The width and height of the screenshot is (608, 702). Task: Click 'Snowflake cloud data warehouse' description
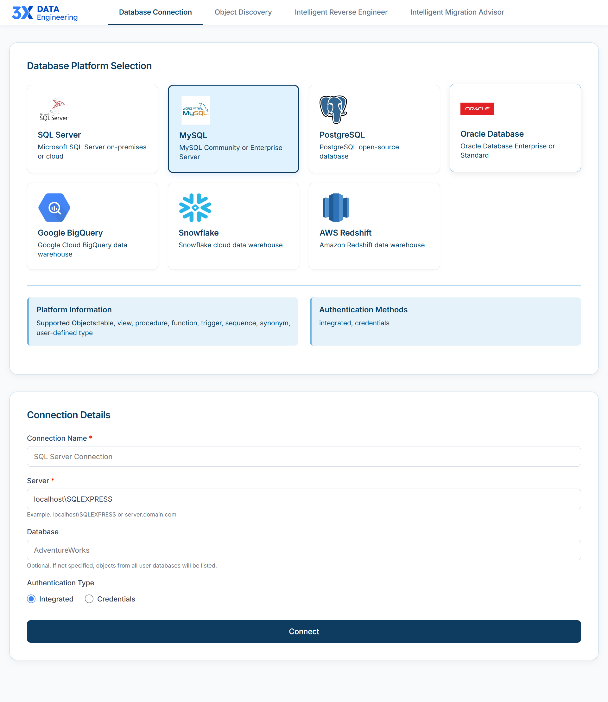coord(231,245)
